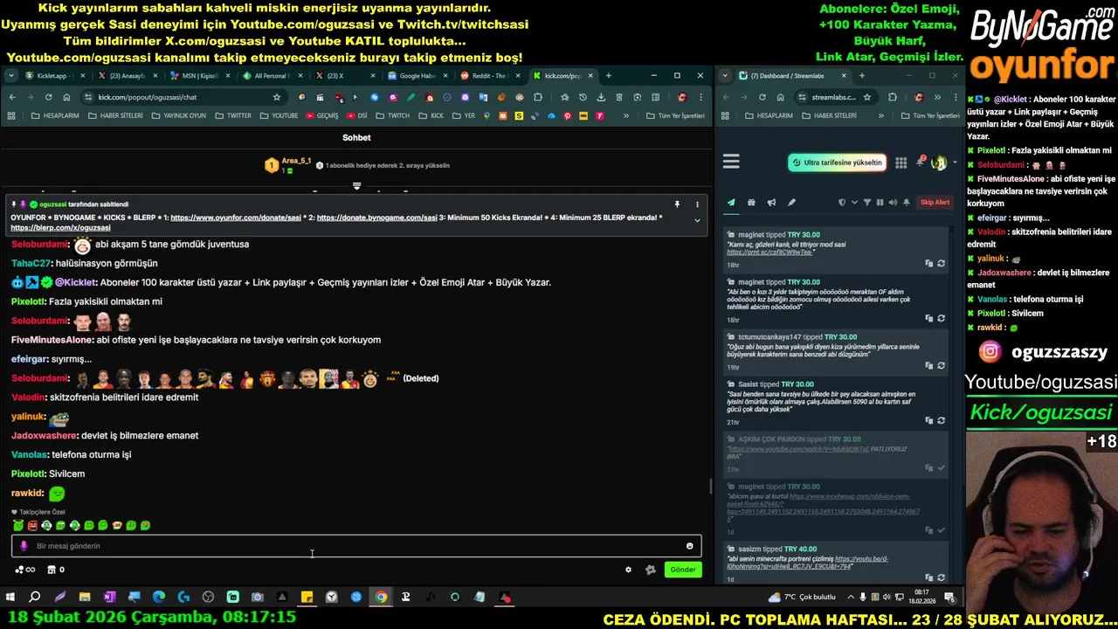Select the first green subscriber emote
This screenshot has height=629, width=1118.
pyautogui.click(x=18, y=526)
